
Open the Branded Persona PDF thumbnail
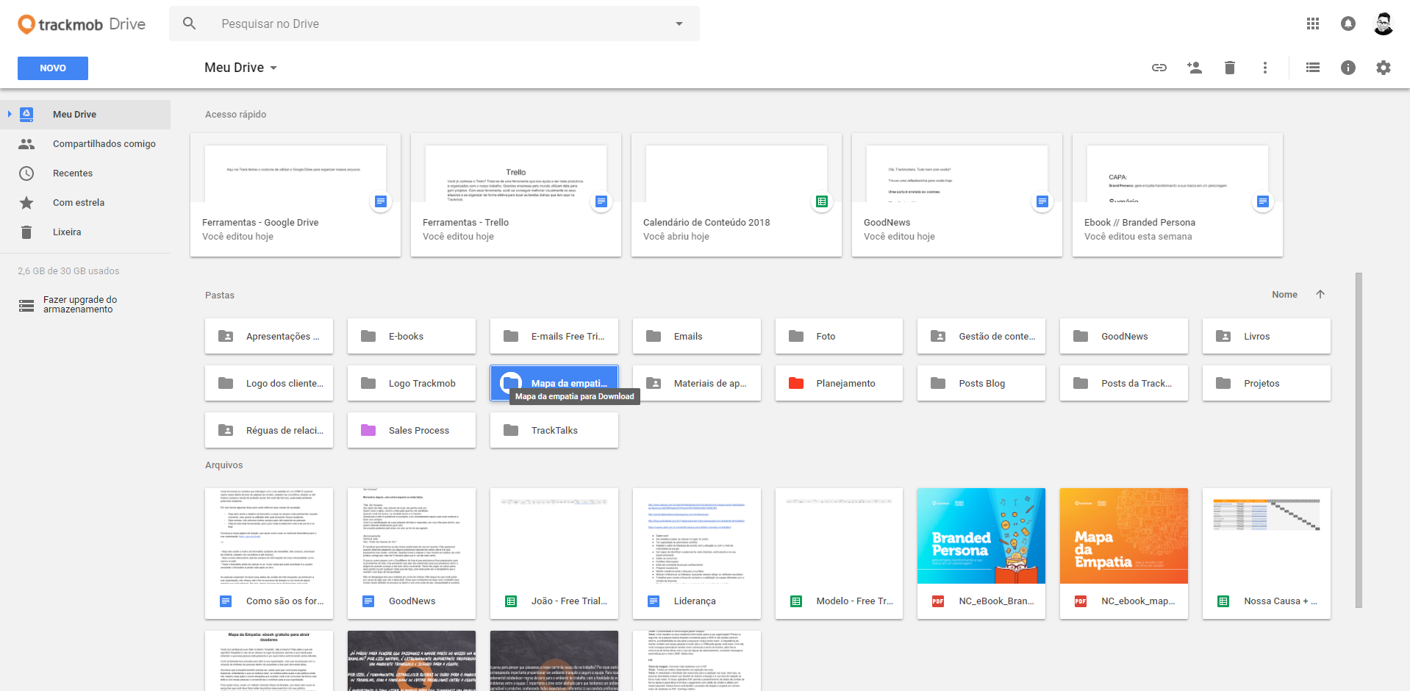click(981, 536)
